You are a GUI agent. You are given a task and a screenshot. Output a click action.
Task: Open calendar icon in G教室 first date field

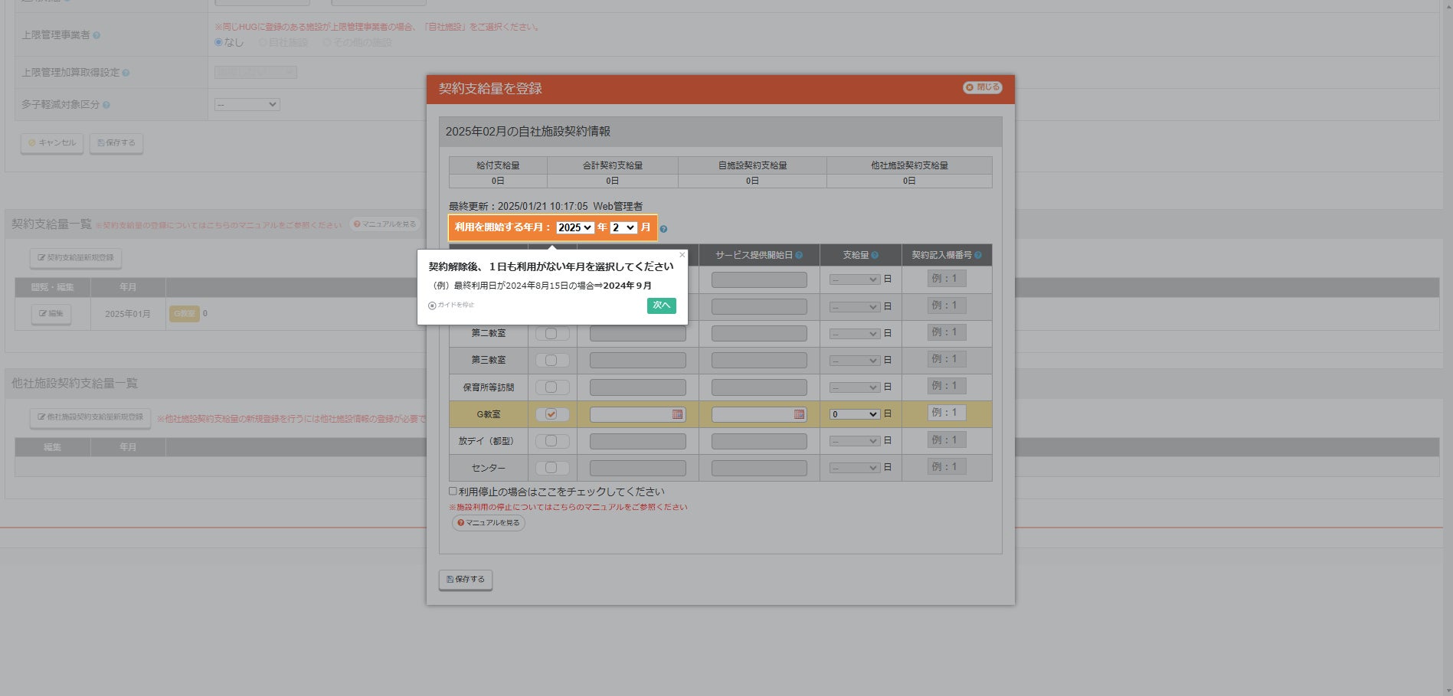(677, 414)
